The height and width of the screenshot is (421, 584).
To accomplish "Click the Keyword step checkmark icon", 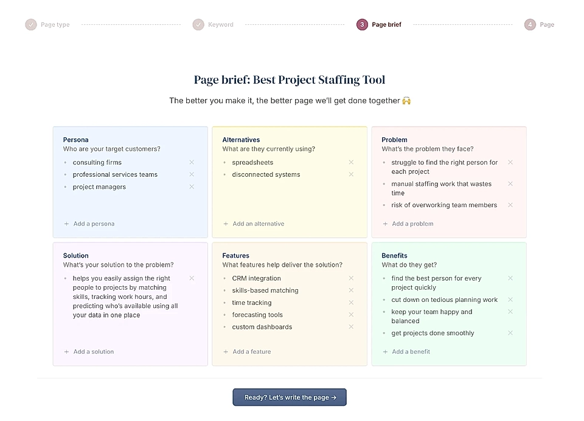I will click(198, 24).
